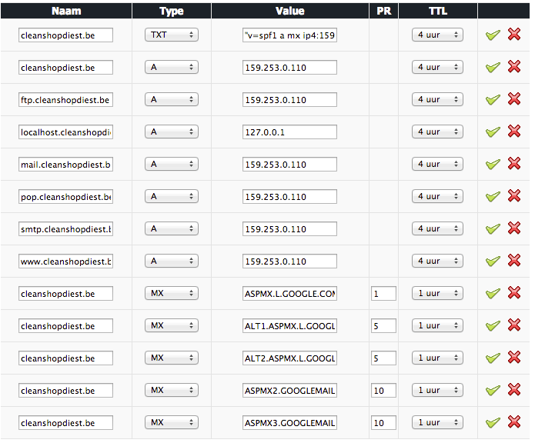Click the ftp.cleanshopdiest.be name field

(65, 100)
